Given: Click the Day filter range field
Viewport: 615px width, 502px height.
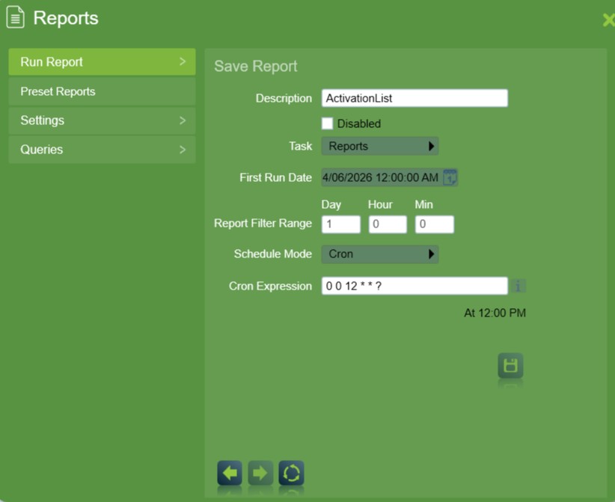Looking at the screenshot, I should [341, 224].
